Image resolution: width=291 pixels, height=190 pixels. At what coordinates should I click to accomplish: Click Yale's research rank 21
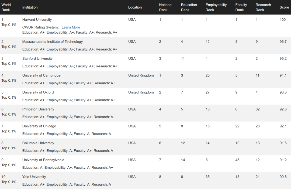(x=258, y=177)
